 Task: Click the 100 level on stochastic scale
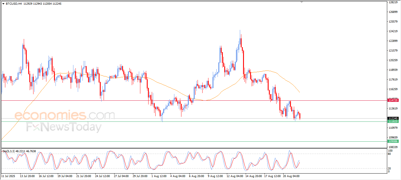[390, 151]
